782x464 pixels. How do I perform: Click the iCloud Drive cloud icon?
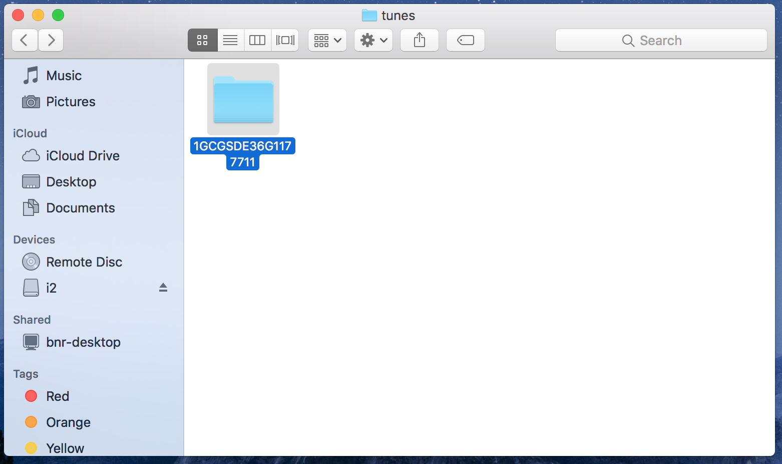coord(31,156)
